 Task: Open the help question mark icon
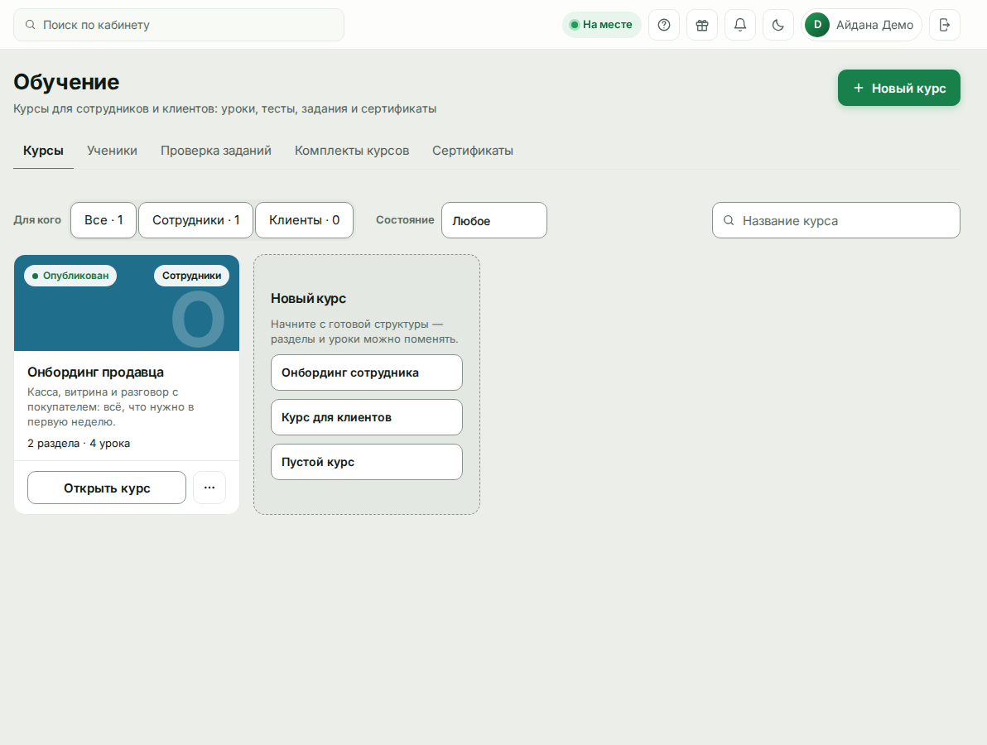(664, 25)
